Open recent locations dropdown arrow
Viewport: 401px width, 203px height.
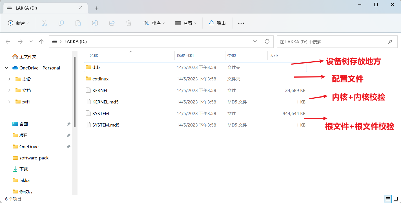31,42
